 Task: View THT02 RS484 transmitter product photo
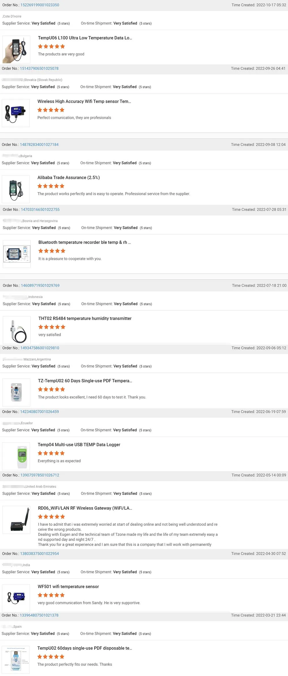pyautogui.click(x=17, y=330)
